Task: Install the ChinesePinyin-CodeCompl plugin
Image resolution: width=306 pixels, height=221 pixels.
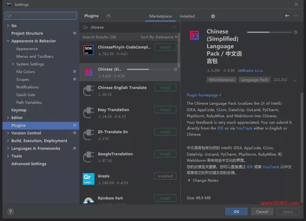Action: pos(165,47)
